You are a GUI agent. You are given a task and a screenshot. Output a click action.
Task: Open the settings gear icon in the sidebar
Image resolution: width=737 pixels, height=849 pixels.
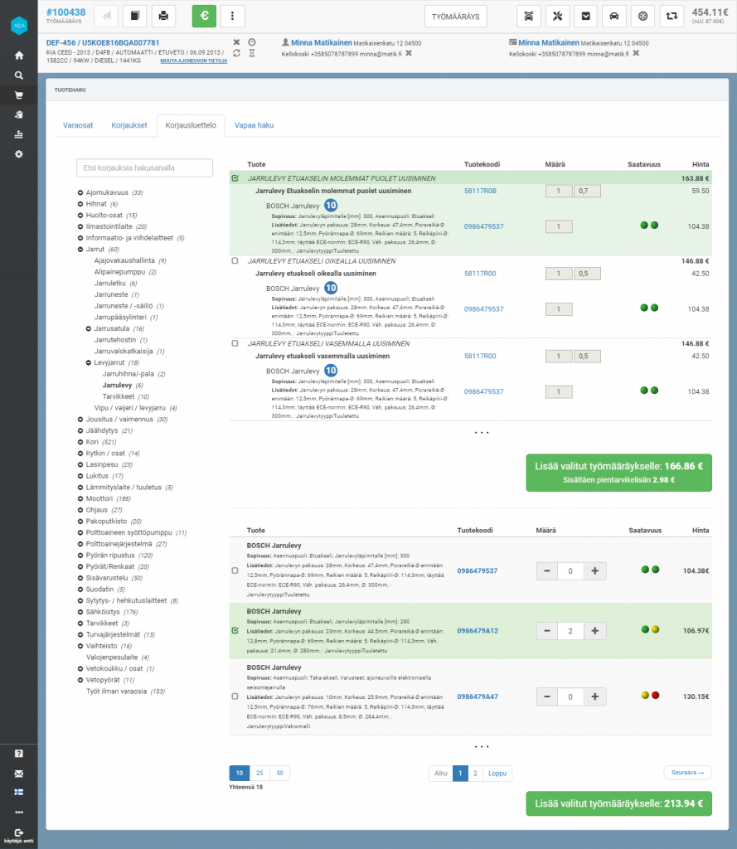coord(19,154)
